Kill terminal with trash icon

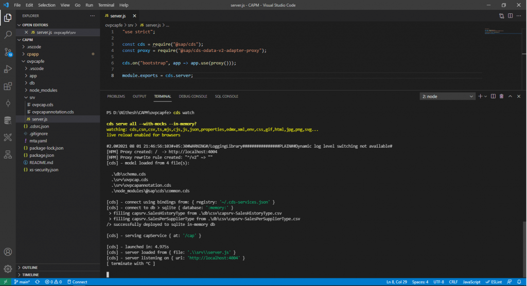pyautogui.click(x=501, y=97)
